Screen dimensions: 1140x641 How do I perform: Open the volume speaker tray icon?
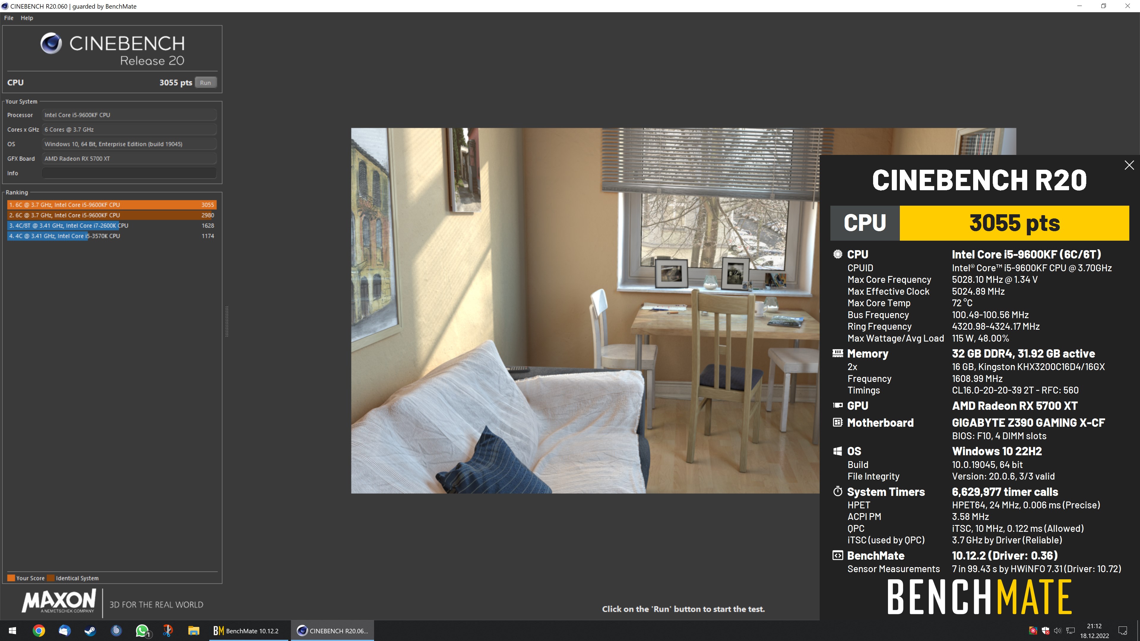pyautogui.click(x=1058, y=631)
